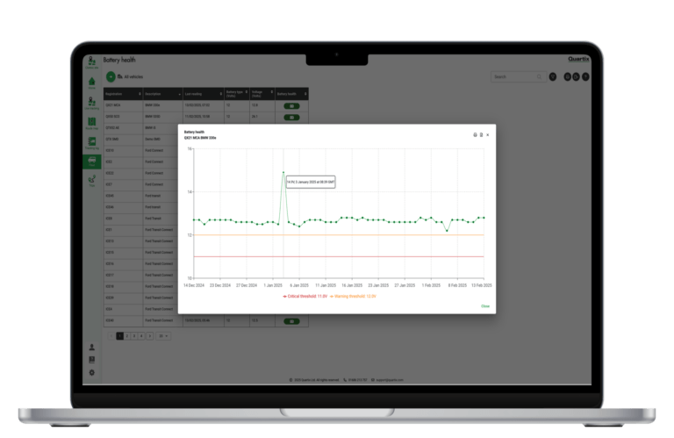
Task: Go to page 4 of the table
Action: pyautogui.click(x=141, y=336)
